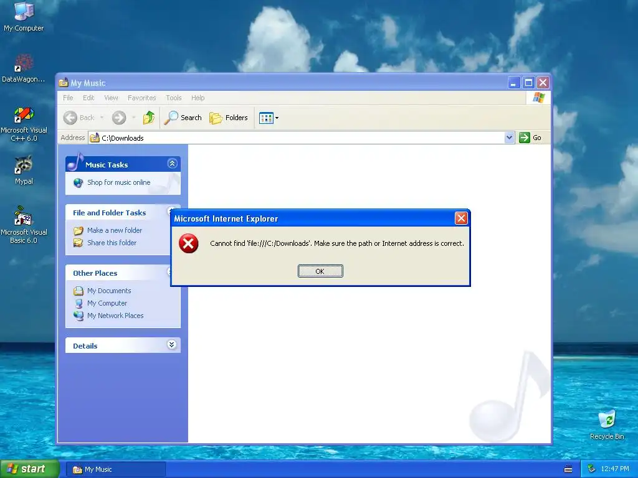The height and width of the screenshot is (478, 638).
Task: Minimize the My Music window
Action: pyautogui.click(x=514, y=83)
